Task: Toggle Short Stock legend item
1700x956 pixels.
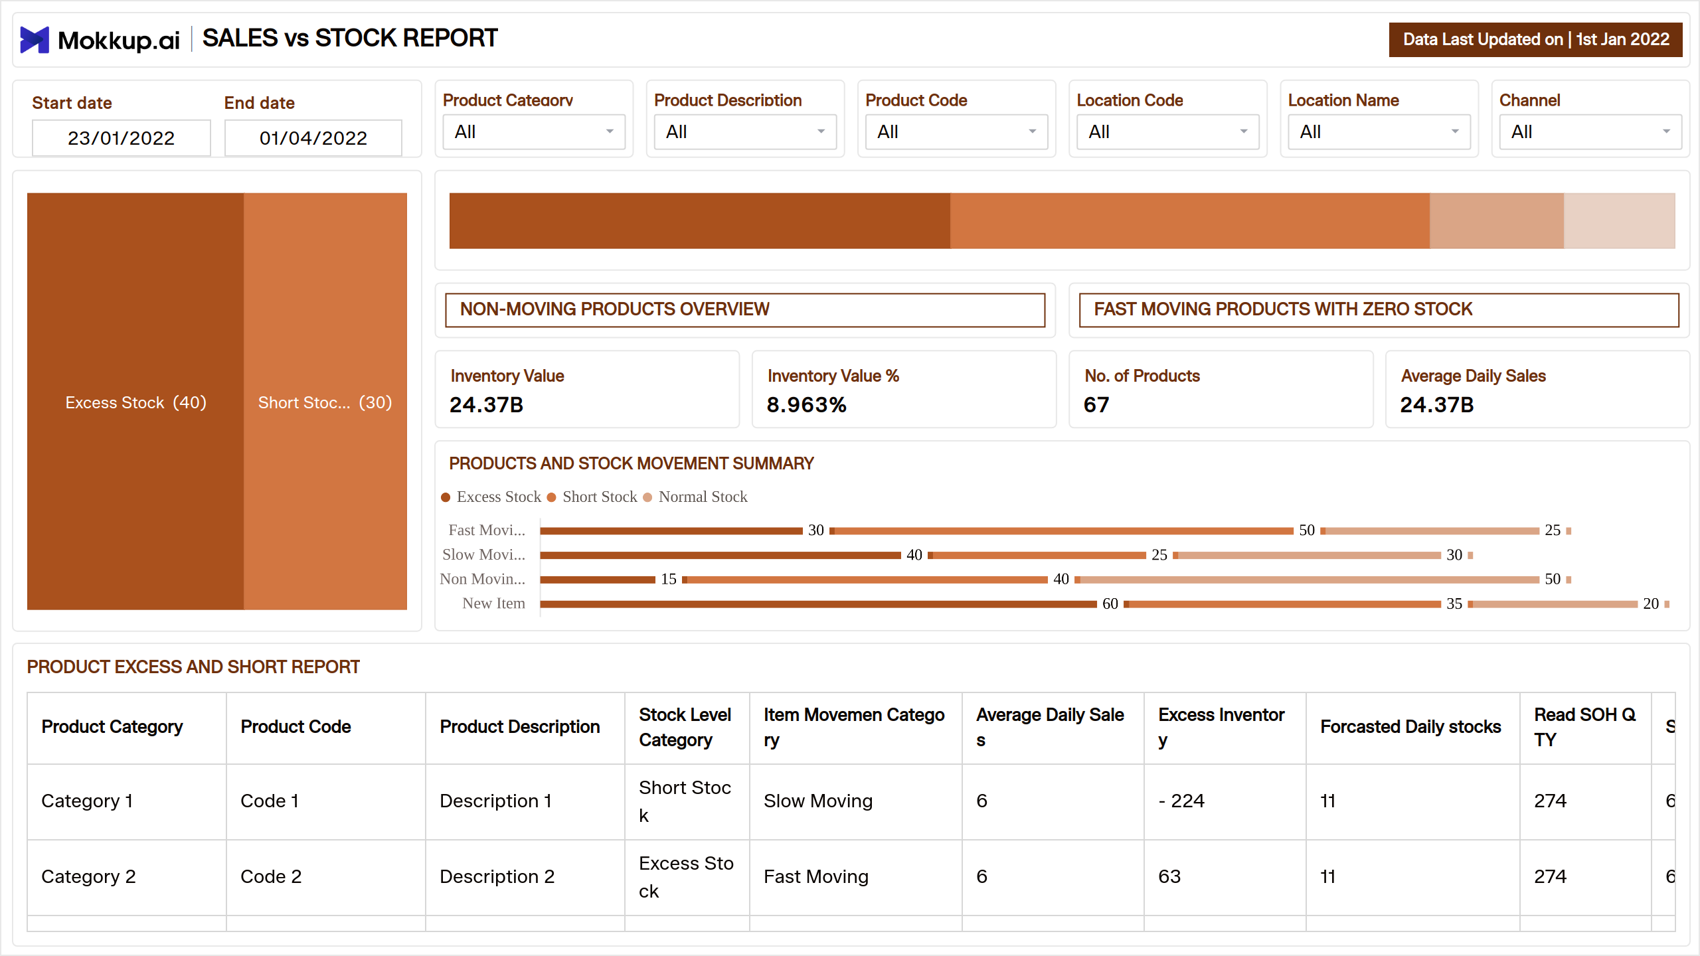Action: click(592, 497)
